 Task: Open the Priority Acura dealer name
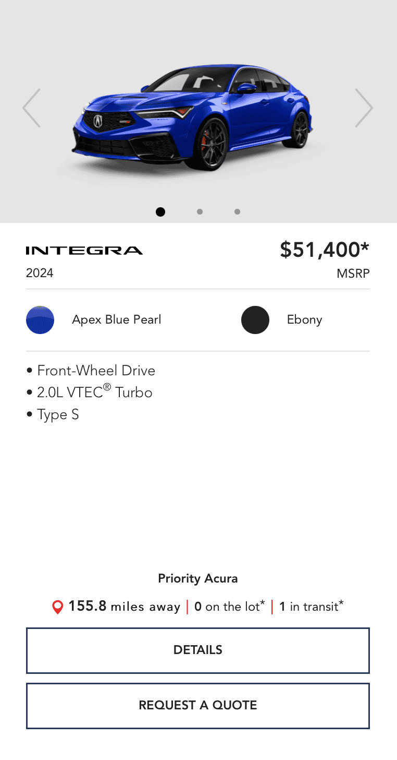point(198,578)
